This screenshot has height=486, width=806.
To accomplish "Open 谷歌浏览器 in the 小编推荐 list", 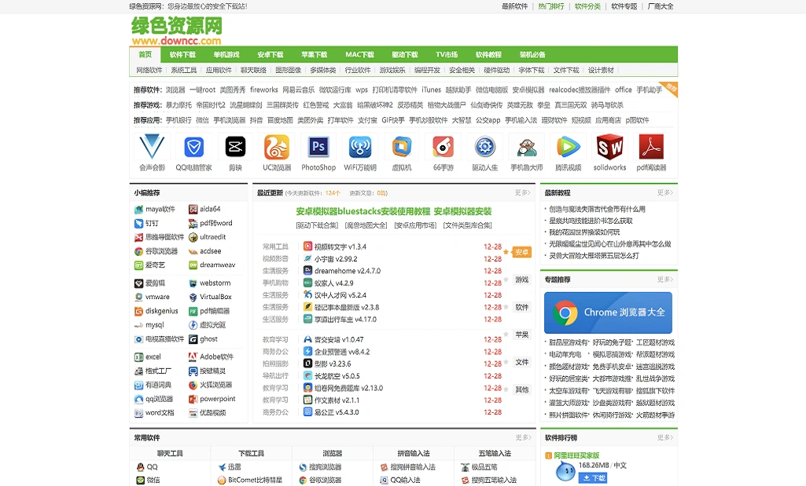I will [163, 251].
